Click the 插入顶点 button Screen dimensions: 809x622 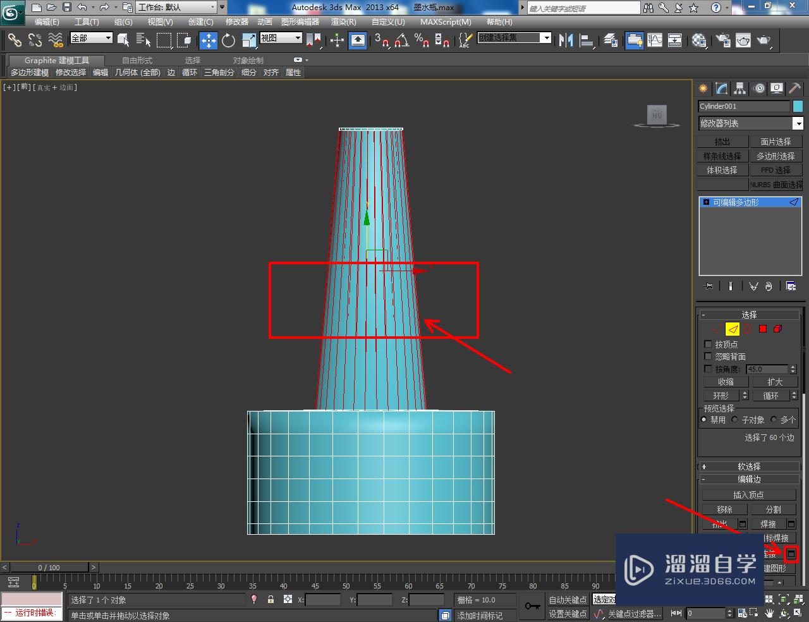(x=749, y=495)
